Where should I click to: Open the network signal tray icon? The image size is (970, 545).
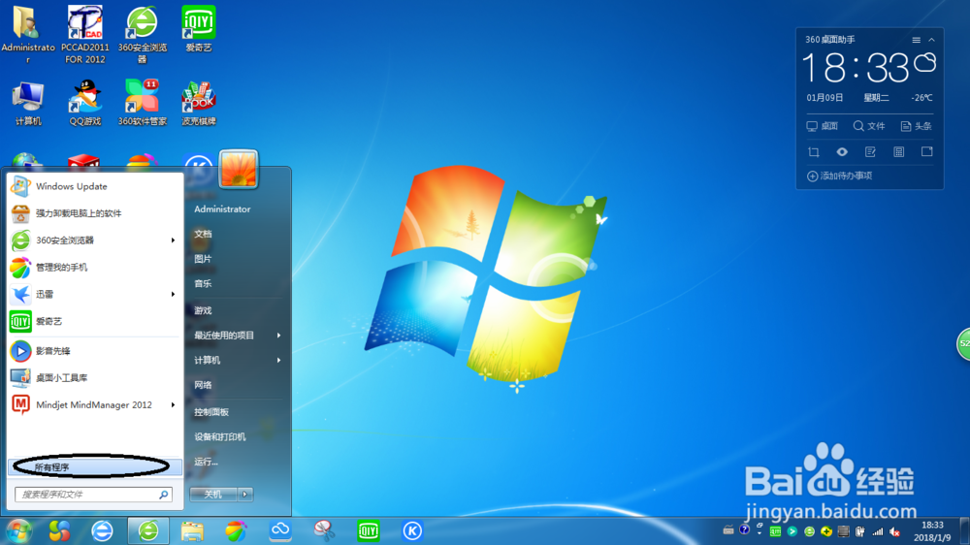tap(878, 531)
